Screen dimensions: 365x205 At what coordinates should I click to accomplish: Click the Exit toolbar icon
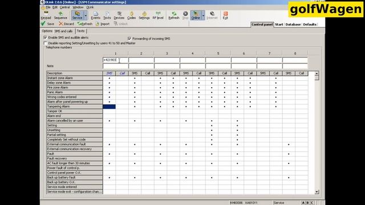[x=225, y=15]
